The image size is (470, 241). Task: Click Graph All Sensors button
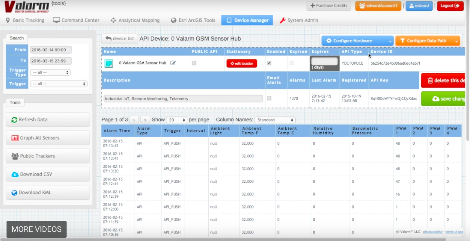[x=48, y=138]
